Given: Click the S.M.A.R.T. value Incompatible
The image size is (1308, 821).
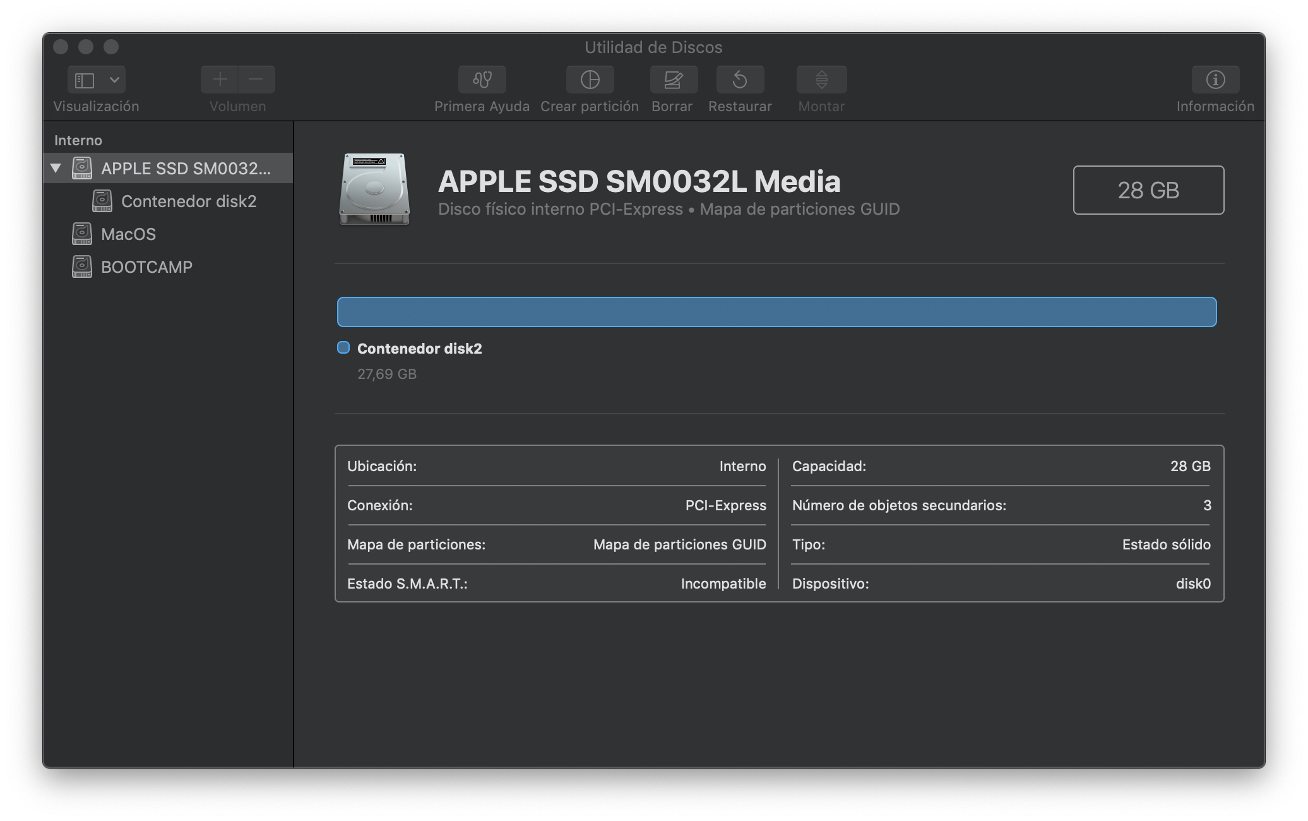Looking at the screenshot, I should click(723, 584).
